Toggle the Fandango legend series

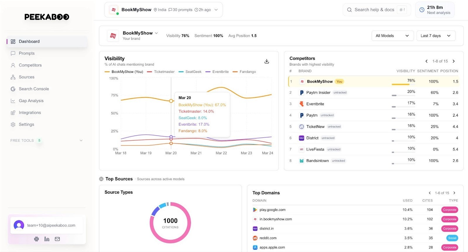point(244,72)
